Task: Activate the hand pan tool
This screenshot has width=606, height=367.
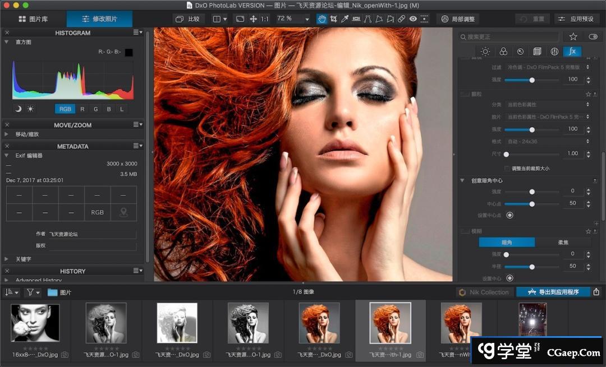Action: pos(322,19)
